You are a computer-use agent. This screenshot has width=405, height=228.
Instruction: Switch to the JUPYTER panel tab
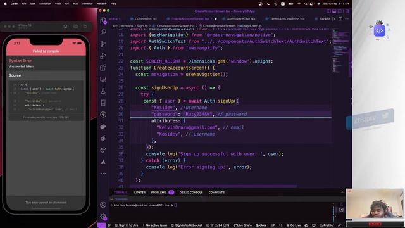coord(139,193)
